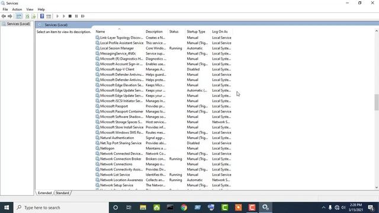Image resolution: width=379 pixels, height=213 pixels.
Task: Open the Help menu
Action: [41, 9]
